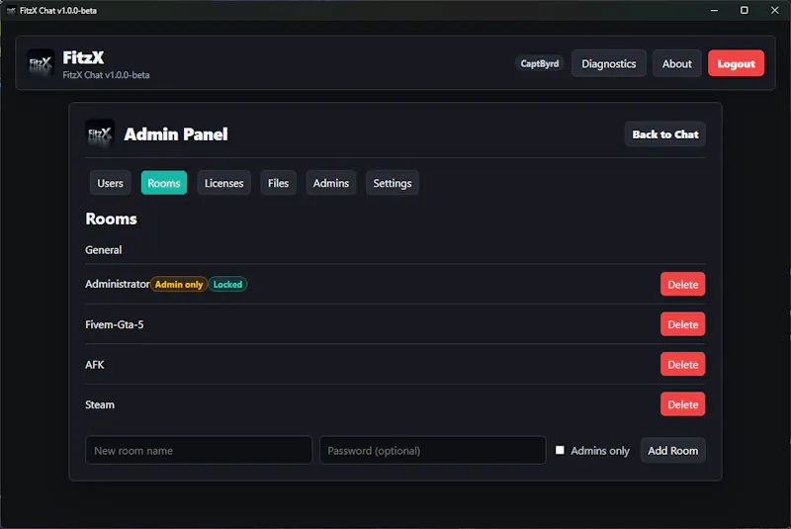
Task: Click the title bar app icon
Action: click(x=11, y=11)
